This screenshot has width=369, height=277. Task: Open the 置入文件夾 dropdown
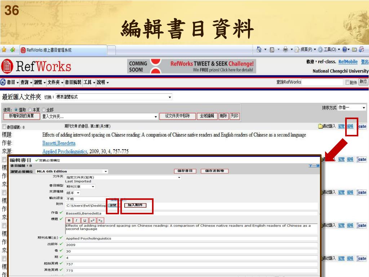[x=99, y=116]
